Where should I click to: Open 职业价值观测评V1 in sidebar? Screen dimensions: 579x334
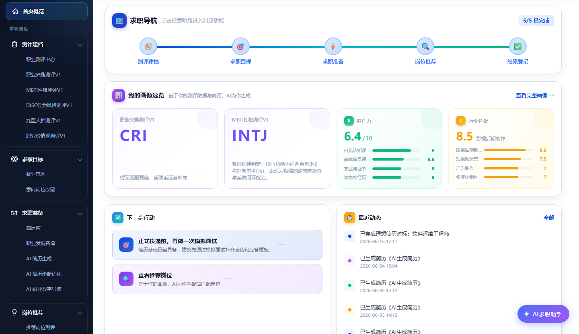(x=47, y=136)
